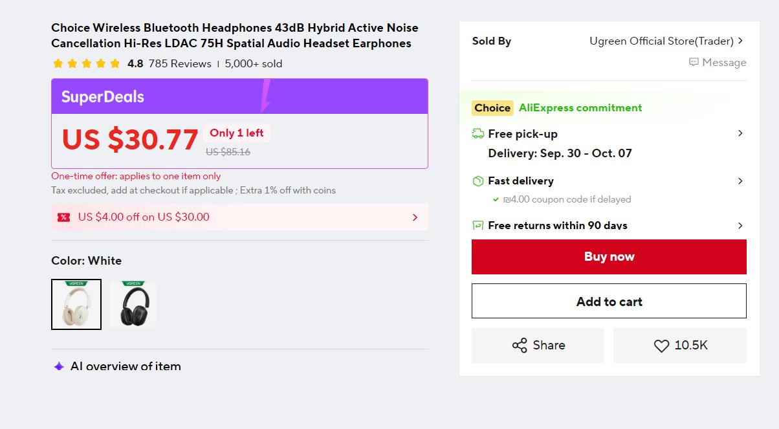The height and width of the screenshot is (429, 779).
Task: Click the Fast delivery box icon
Action: pyautogui.click(x=478, y=181)
